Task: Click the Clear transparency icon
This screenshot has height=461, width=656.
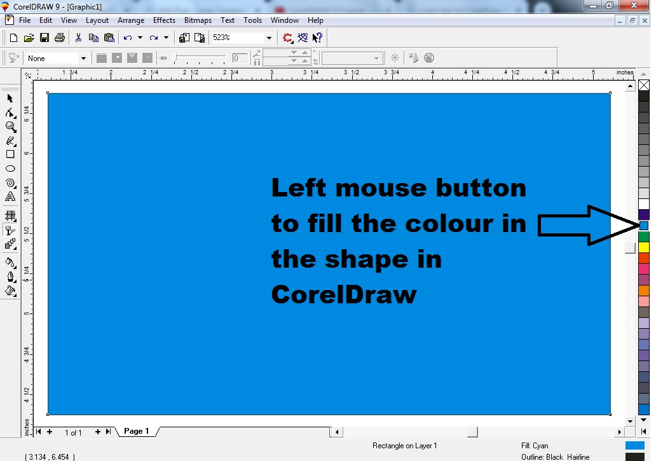Action: click(429, 58)
